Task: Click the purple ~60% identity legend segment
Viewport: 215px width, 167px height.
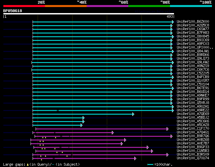Action: [107, 6]
